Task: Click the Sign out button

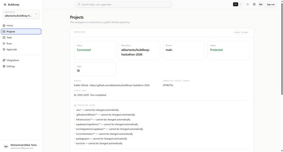Action: [x=271, y=4]
